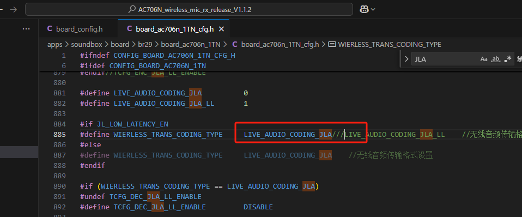522x217 pixels.
Task: Toggle Match Case in the find widget
Action: point(484,59)
